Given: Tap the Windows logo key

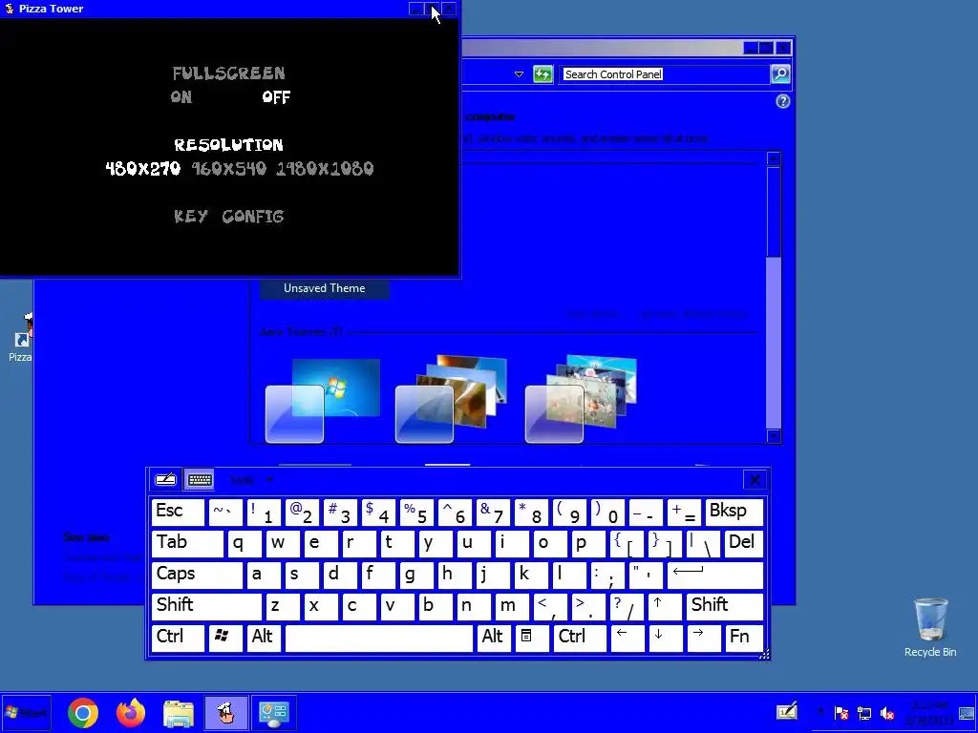Looking at the screenshot, I should coord(225,638).
